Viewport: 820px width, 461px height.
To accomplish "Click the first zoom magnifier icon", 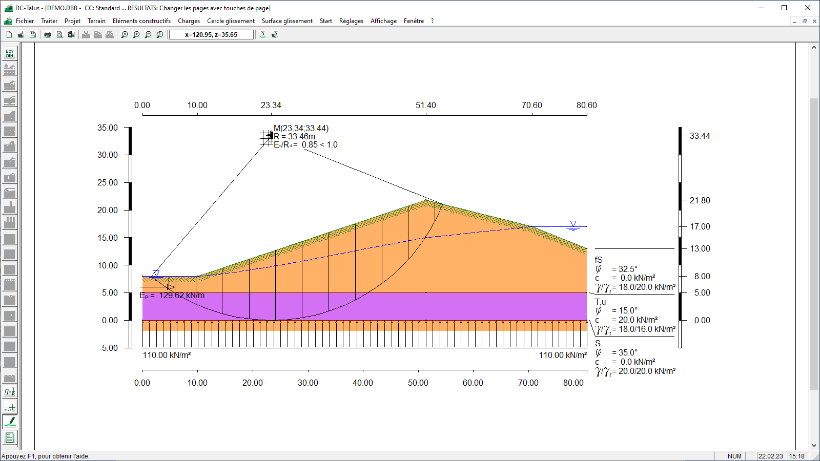I will click(x=125, y=34).
